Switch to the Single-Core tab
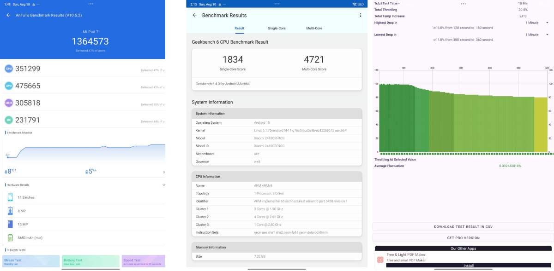This screenshot has width=554, height=271. pos(277,28)
